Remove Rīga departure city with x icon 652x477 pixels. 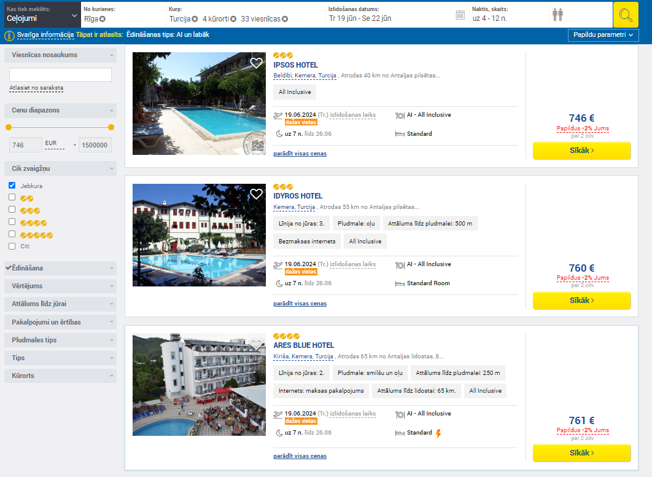[103, 18]
